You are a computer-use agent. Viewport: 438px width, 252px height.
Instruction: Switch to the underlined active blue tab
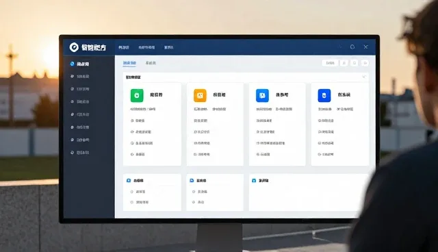point(129,63)
